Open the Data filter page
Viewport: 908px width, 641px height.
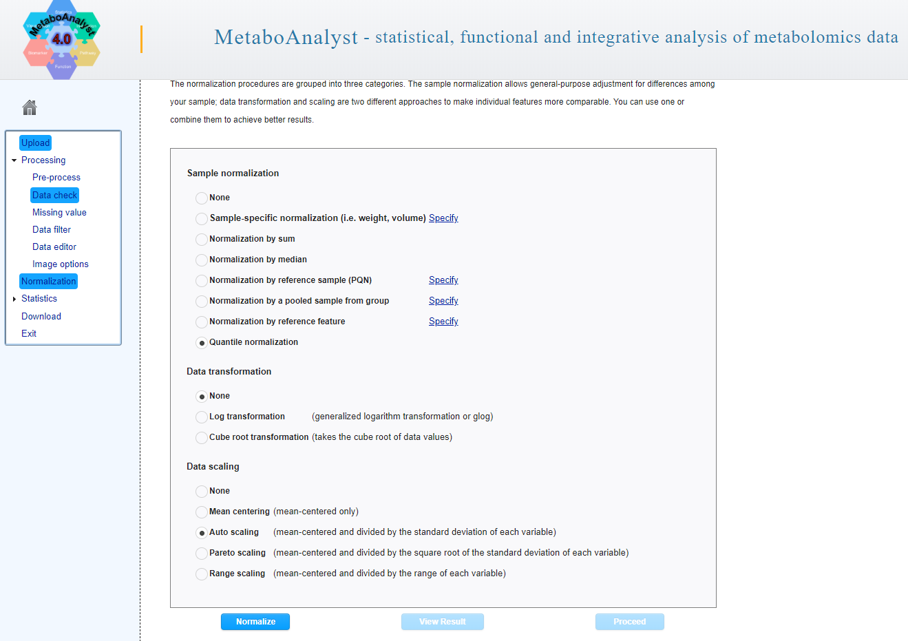click(52, 229)
